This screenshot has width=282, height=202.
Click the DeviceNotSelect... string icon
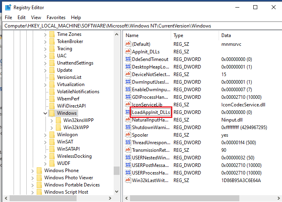(128, 74)
